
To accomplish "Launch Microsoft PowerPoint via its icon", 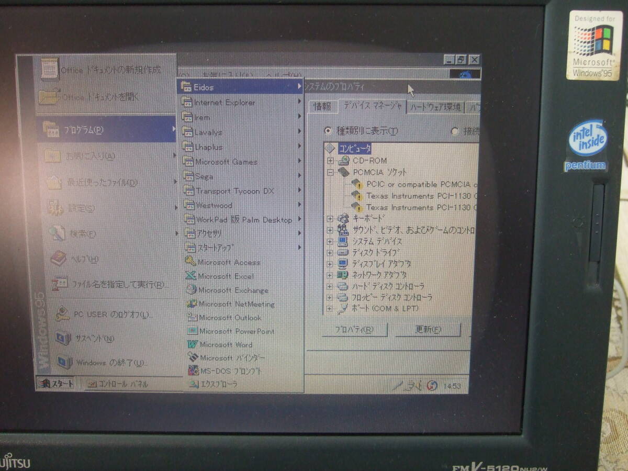I will pos(193,331).
